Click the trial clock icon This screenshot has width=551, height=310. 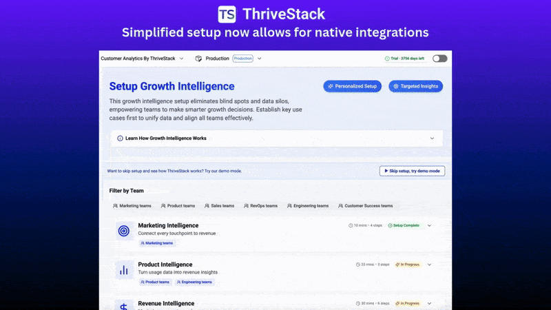pos(387,59)
